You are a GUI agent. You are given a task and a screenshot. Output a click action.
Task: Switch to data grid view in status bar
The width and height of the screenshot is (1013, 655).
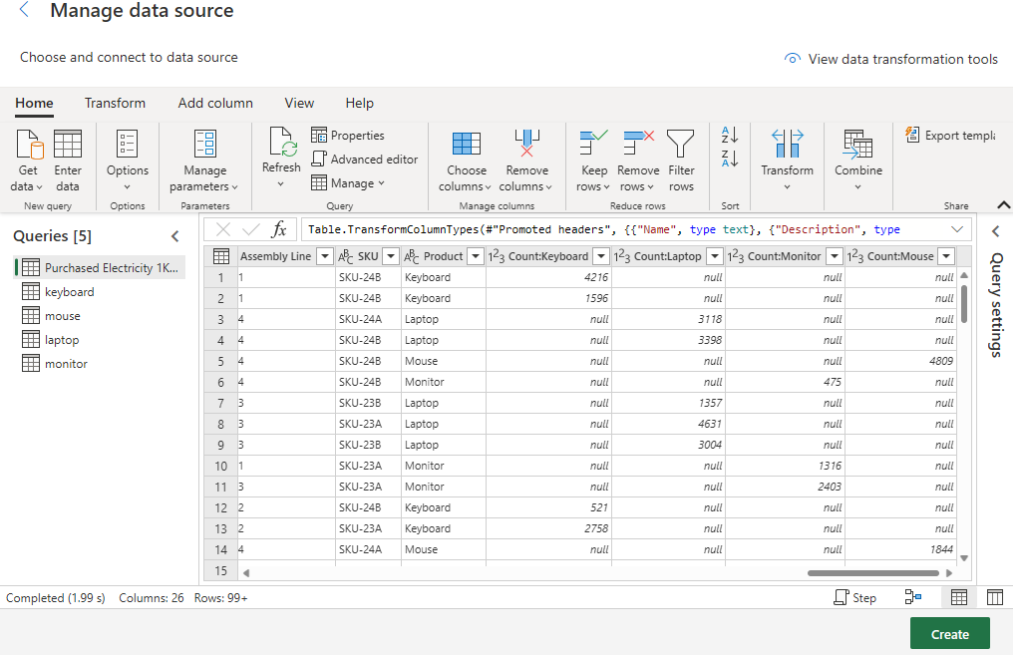pyautogui.click(x=958, y=597)
